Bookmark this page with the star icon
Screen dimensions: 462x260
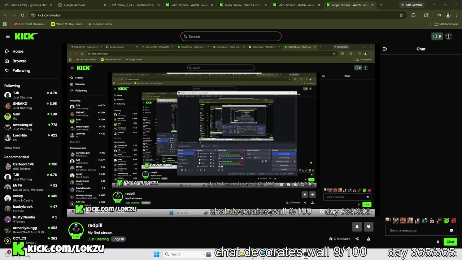coord(401,15)
